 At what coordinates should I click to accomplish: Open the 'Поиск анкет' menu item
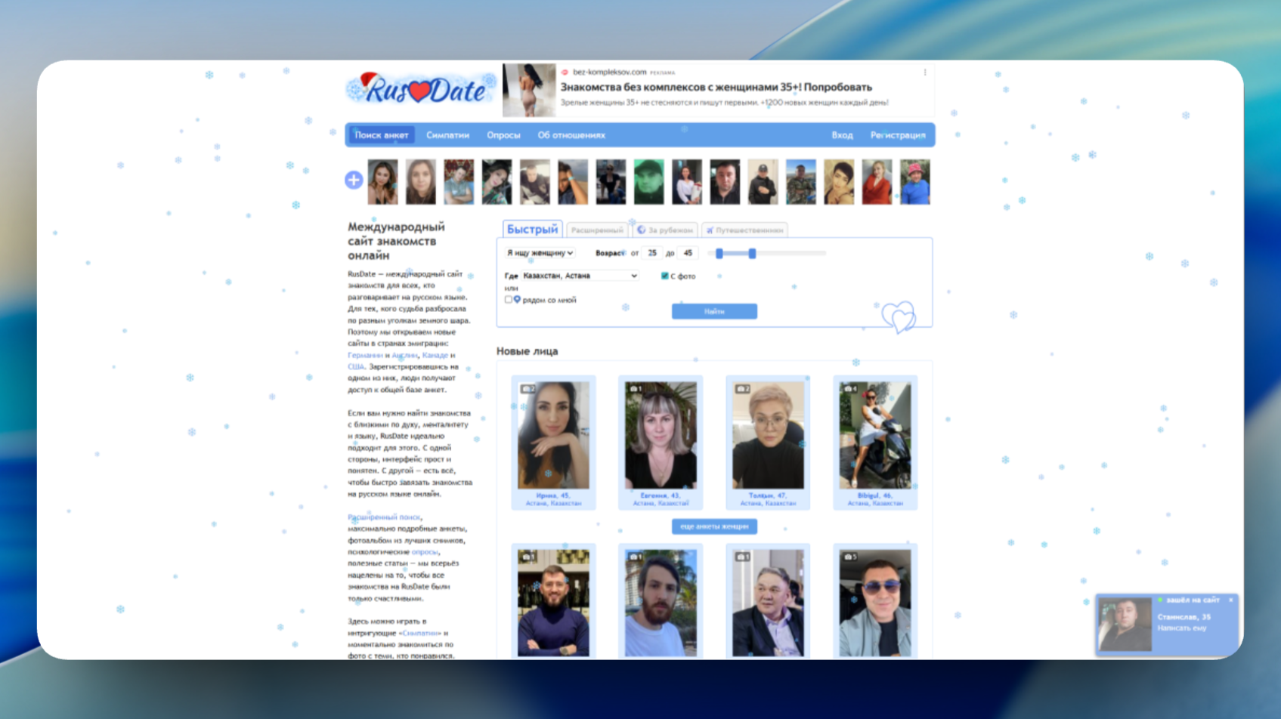[x=382, y=135]
